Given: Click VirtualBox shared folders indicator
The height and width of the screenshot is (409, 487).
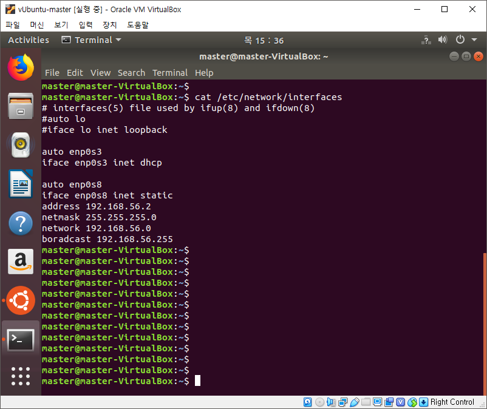Looking at the screenshot, I should (366, 402).
